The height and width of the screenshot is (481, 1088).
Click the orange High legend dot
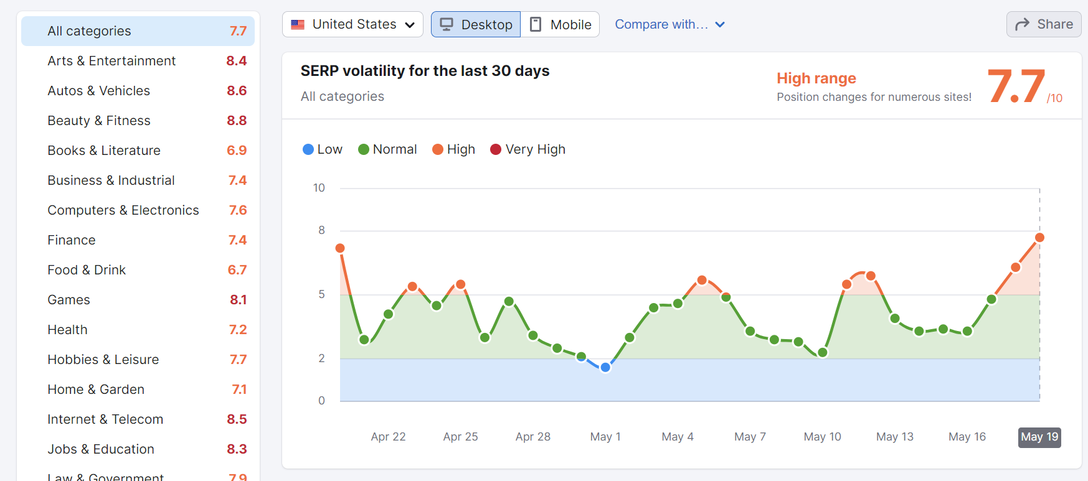tap(438, 149)
